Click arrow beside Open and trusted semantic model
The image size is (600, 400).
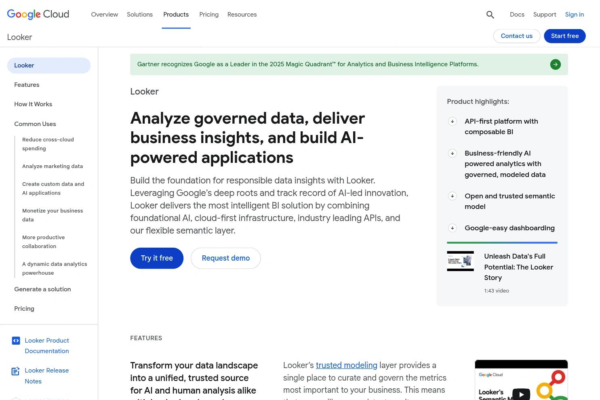[x=452, y=196]
